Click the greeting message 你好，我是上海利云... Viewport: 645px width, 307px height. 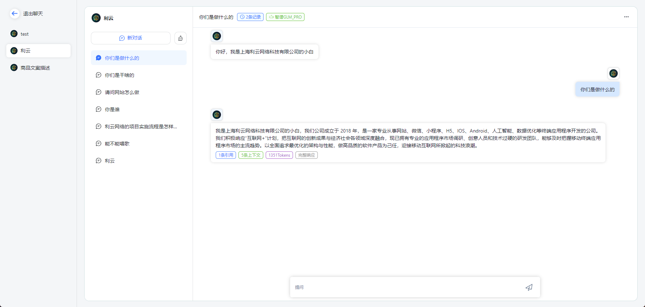click(265, 52)
